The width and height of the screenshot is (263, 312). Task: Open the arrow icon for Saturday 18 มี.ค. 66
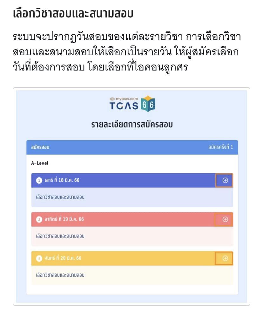[225, 180]
